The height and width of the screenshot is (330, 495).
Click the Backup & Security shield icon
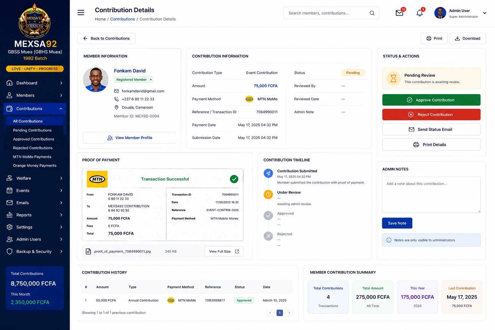click(10, 251)
